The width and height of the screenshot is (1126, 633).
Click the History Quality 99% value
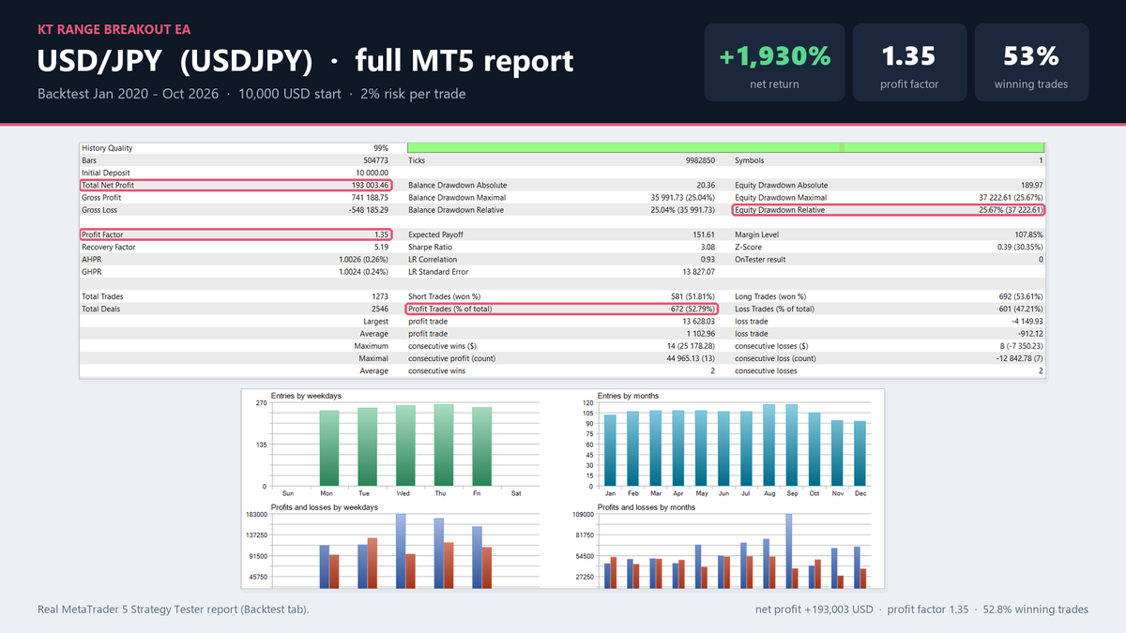tap(380, 148)
